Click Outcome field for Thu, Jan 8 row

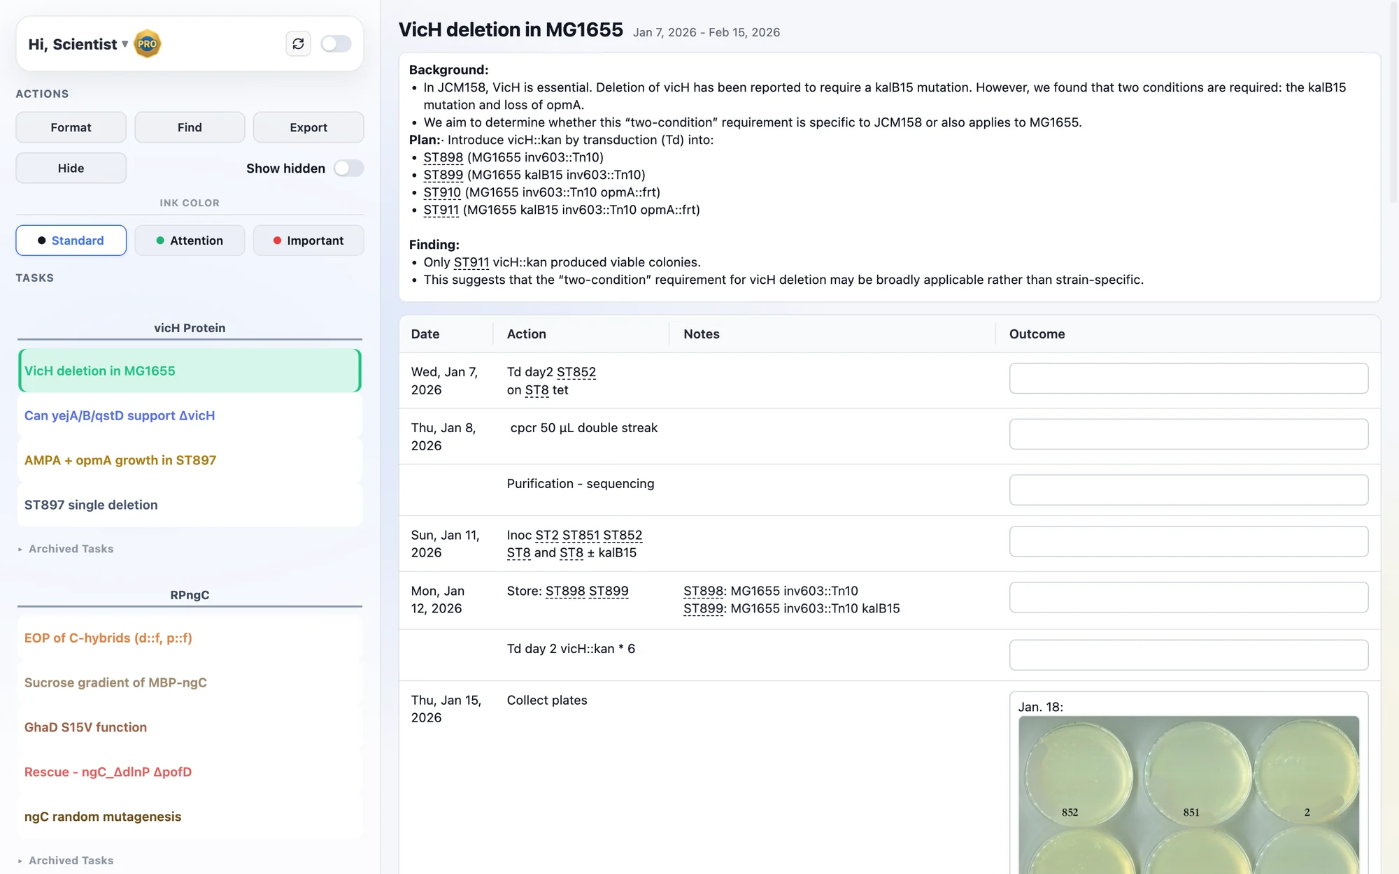pyautogui.click(x=1188, y=434)
